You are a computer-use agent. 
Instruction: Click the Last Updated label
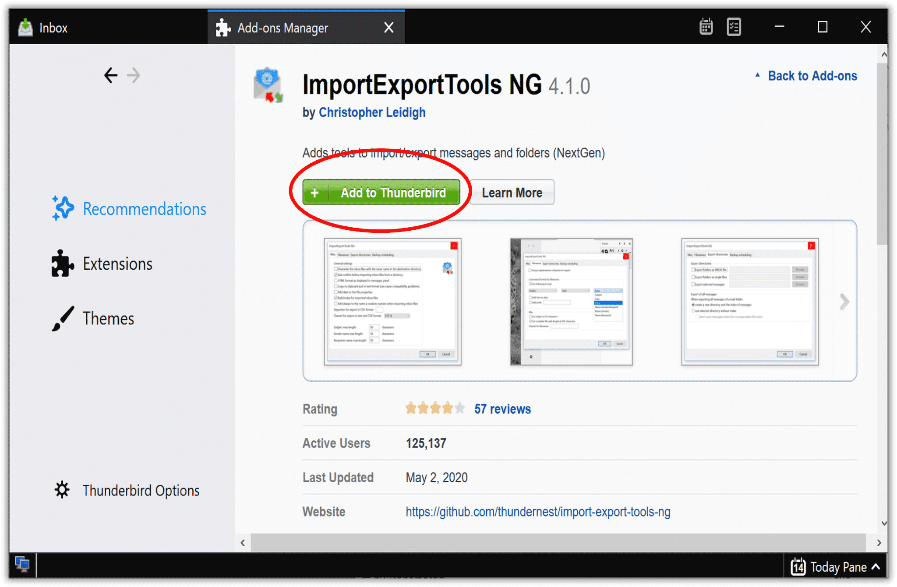(338, 478)
